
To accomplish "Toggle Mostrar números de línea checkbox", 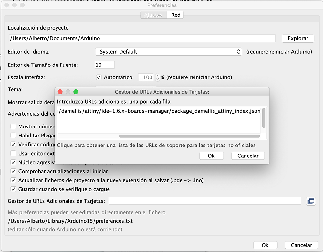I will [x=13, y=126].
